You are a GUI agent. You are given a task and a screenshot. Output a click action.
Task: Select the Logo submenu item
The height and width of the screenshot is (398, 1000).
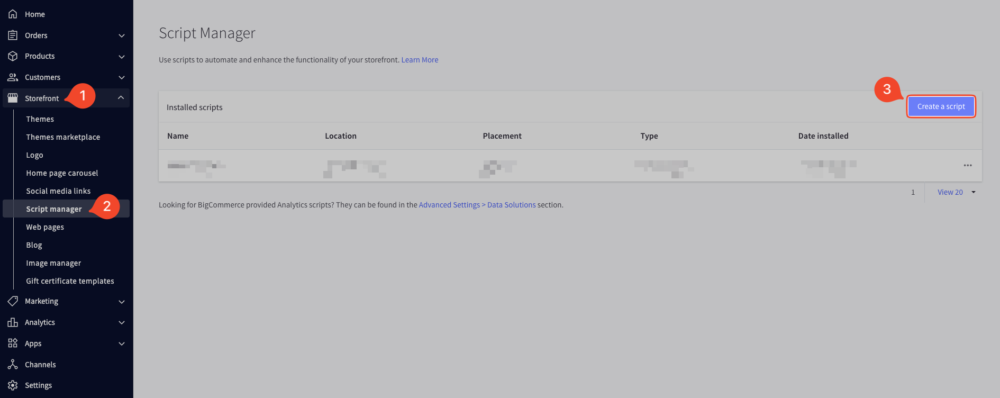(x=34, y=155)
